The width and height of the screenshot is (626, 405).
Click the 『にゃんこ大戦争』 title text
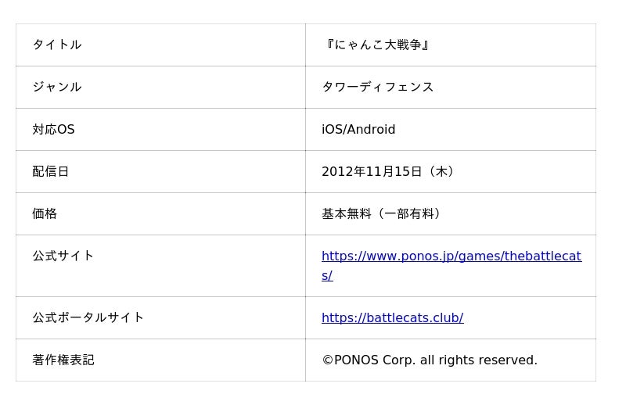point(376,45)
